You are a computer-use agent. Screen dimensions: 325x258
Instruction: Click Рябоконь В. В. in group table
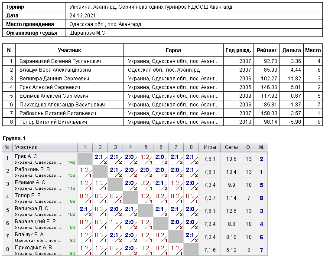click(33, 169)
